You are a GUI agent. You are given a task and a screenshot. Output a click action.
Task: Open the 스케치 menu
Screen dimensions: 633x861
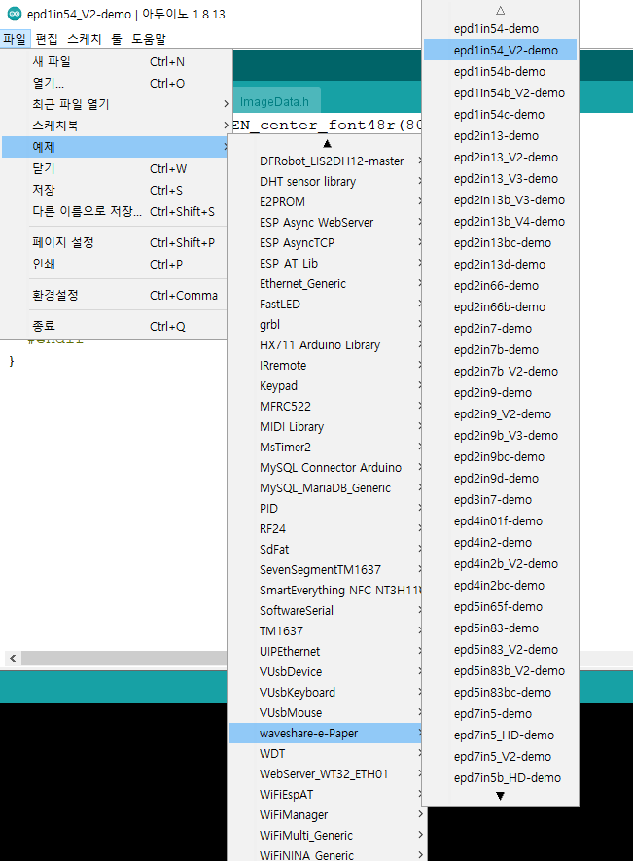84,39
